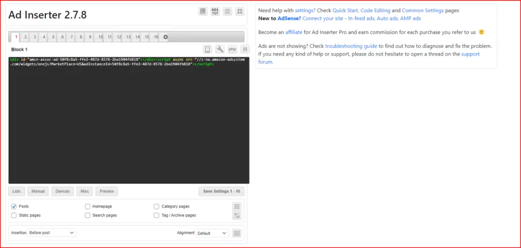Open the Insertion dropdown set to Before post
Screen dimensions: 521x248
(52, 233)
